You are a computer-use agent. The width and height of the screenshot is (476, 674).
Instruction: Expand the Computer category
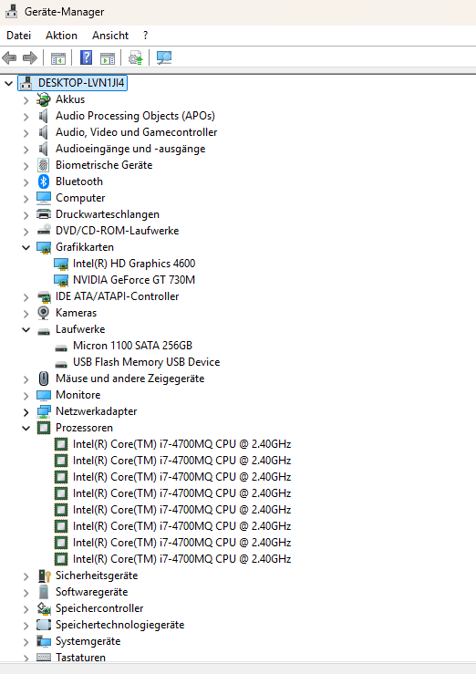point(26,199)
